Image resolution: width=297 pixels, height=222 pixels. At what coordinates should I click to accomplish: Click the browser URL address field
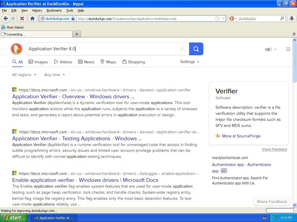click(146, 18)
